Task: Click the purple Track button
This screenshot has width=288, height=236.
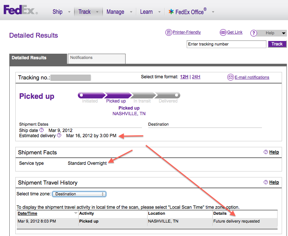Action: point(277,44)
